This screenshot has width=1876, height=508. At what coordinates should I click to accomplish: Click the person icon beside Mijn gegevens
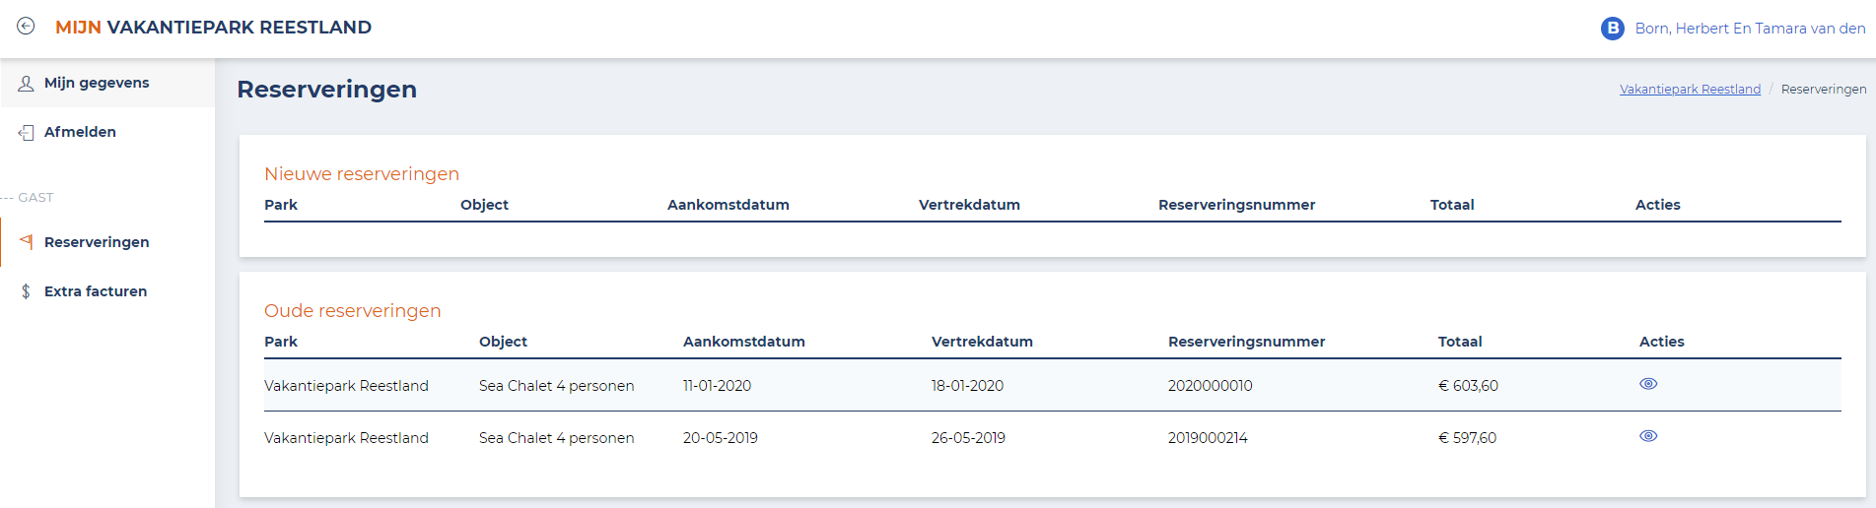(26, 84)
